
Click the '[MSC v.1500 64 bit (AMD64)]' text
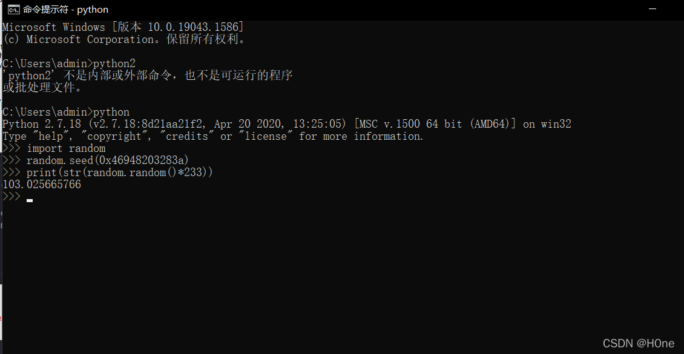tap(435, 124)
